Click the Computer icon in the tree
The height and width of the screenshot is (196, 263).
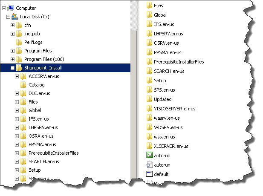click(11, 8)
